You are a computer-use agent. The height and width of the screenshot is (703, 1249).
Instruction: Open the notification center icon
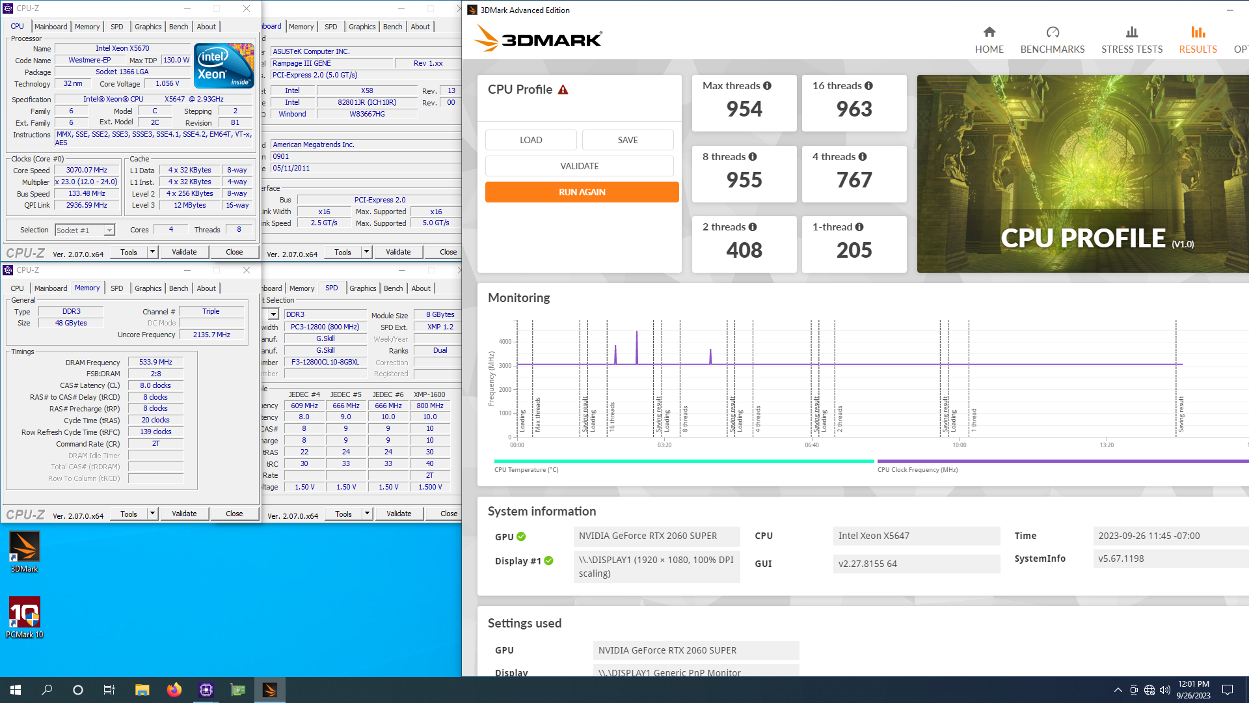pyautogui.click(x=1228, y=690)
